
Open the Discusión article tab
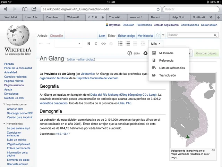tap(57, 36)
